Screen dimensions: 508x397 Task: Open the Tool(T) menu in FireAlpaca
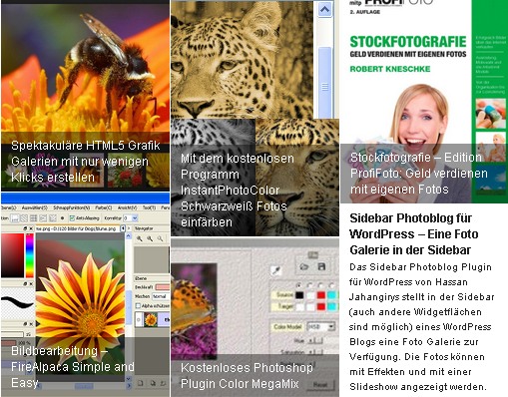pyautogui.click(x=149, y=207)
